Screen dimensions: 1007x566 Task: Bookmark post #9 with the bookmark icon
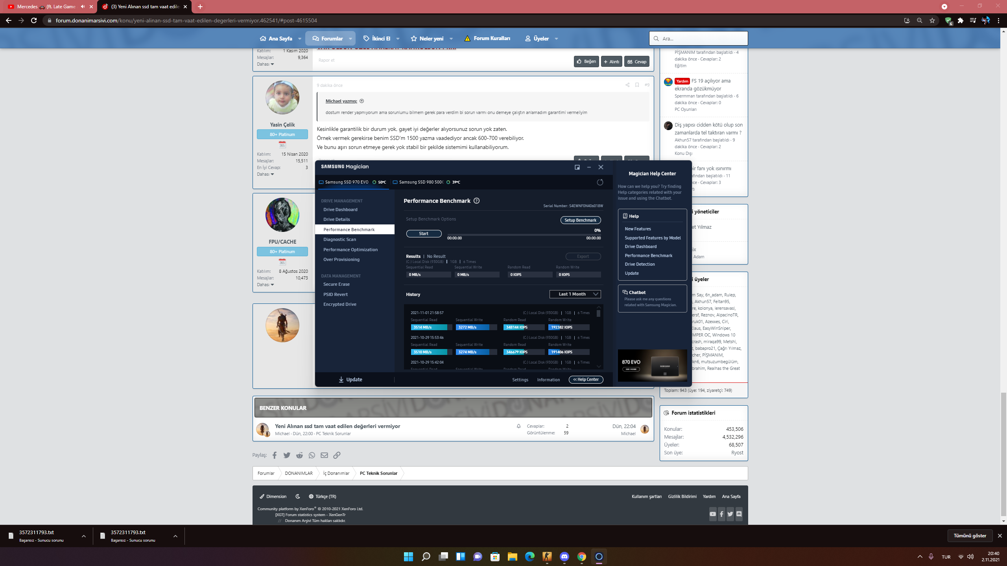coord(637,85)
